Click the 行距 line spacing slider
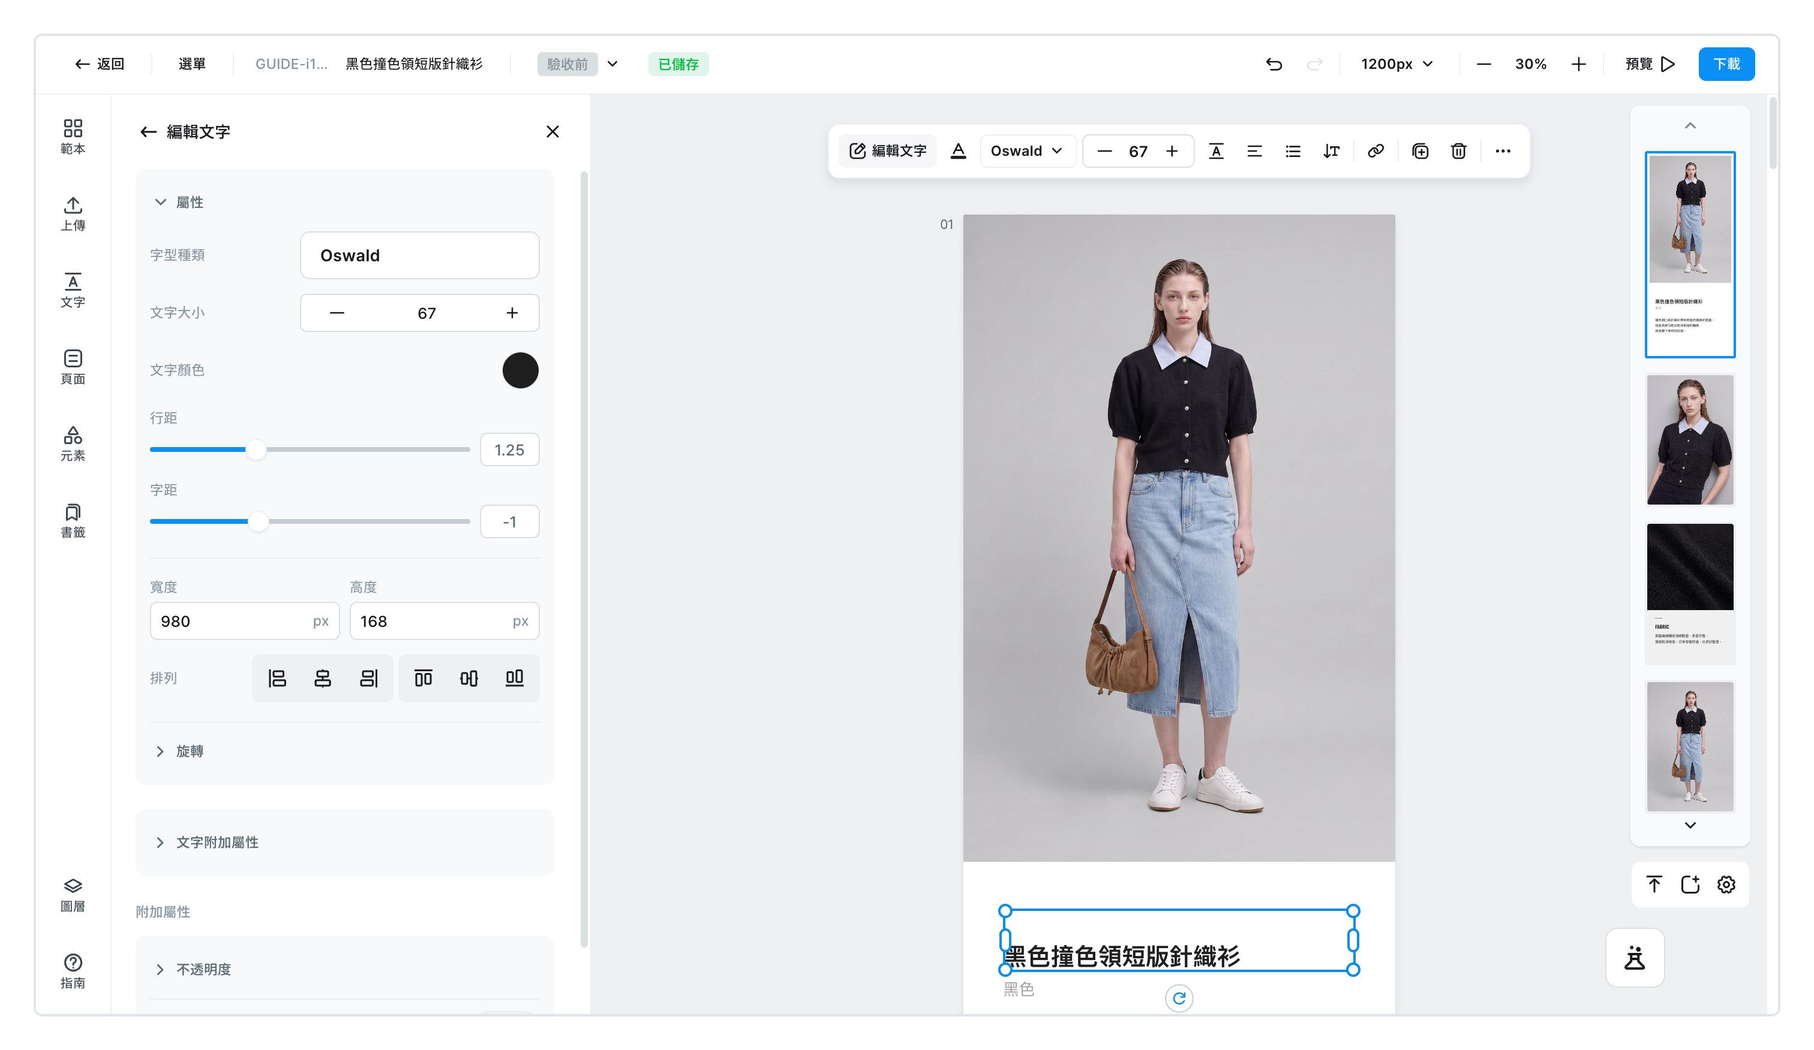The width and height of the screenshot is (1814, 1050). pos(310,449)
